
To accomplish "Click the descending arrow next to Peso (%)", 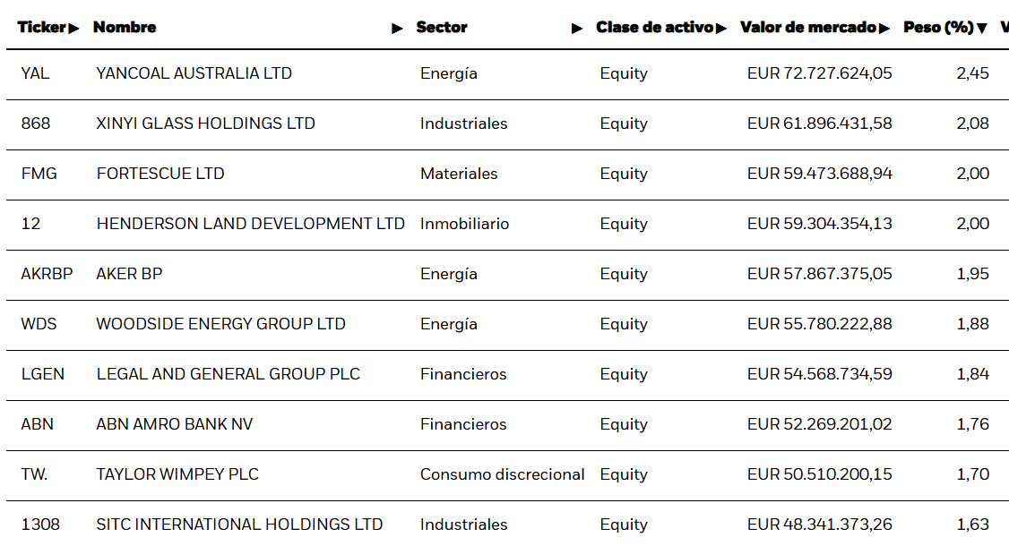I will [982, 28].
